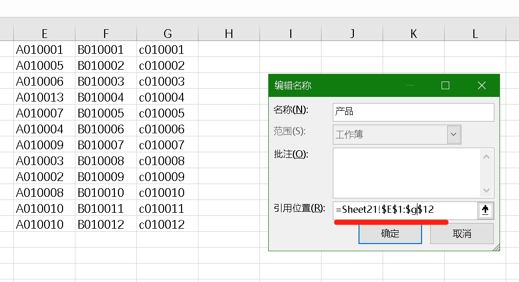
Task: Select cell containing B010009
Action: (106, 176)
